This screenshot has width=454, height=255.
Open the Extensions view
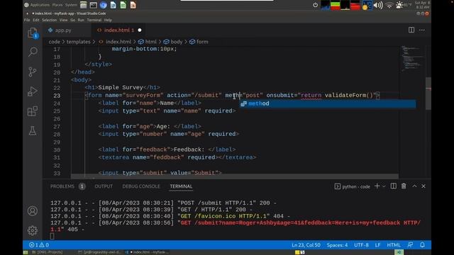tap(33, 111)
